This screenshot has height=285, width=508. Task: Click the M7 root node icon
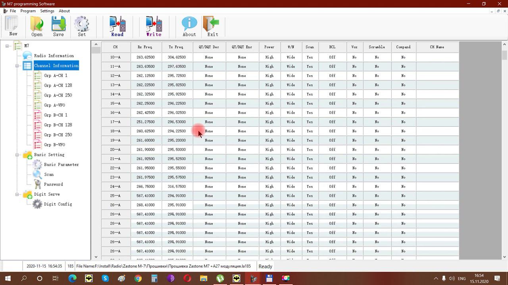coord(17,46)
